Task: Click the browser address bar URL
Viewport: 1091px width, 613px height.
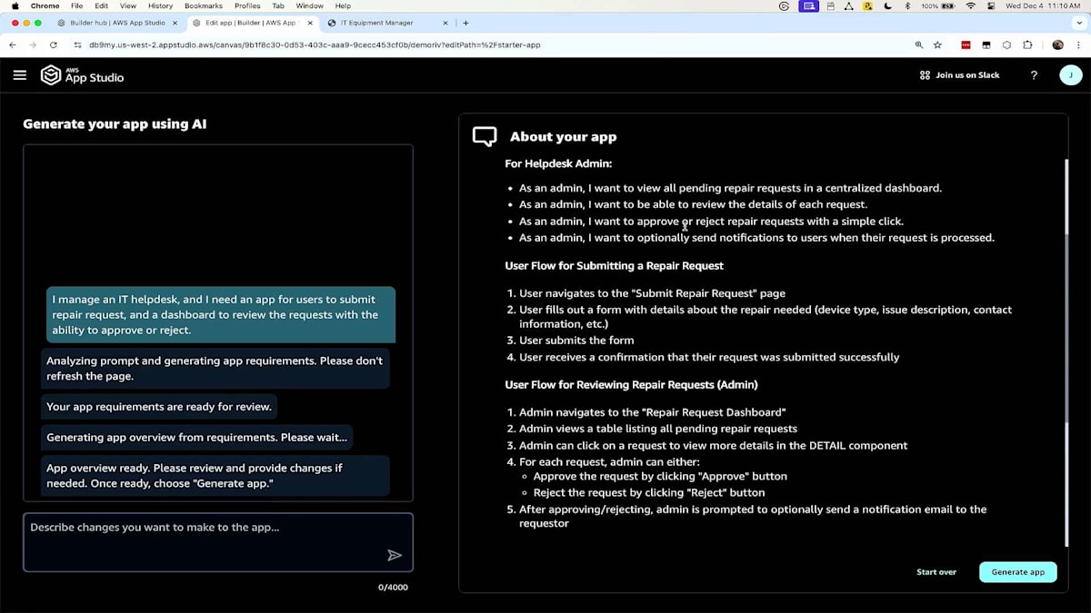Action: pyautogui.click(x=315, y=44)
